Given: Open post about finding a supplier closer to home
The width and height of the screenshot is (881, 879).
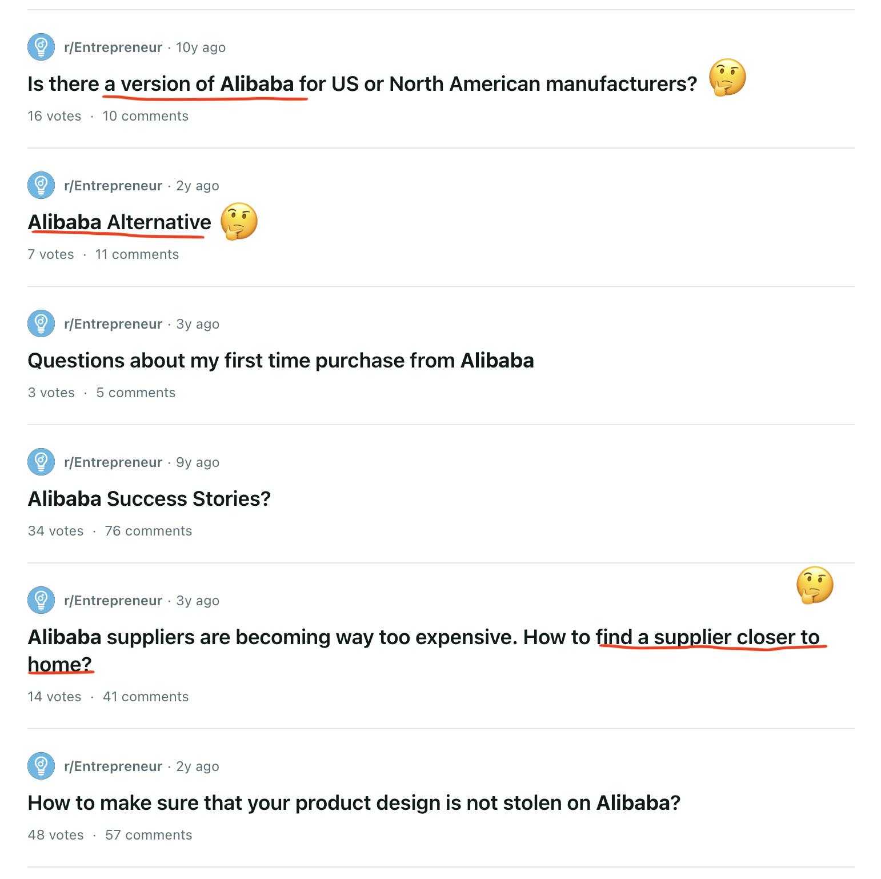Looking at the screenshot, I should [x=423, y=637].
